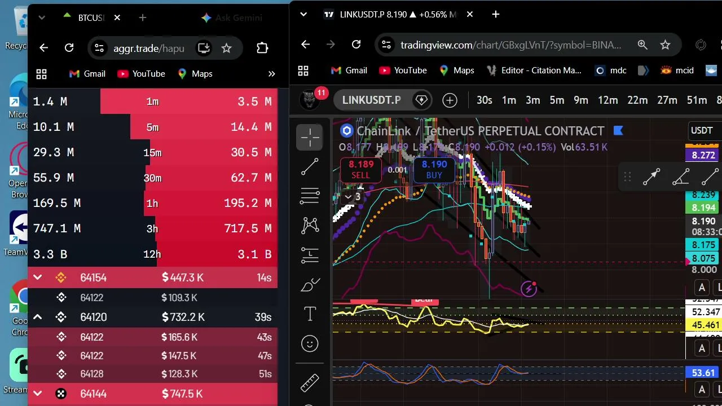722x406 pixels.
Task: Click the plus circle compare symbol icon
Action: (450, 100)
